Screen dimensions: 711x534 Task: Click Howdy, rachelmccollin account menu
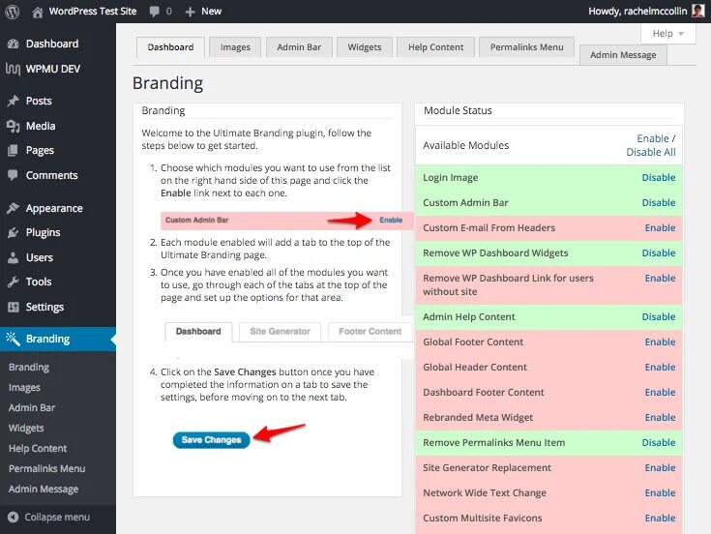click(x=637, y=12)
